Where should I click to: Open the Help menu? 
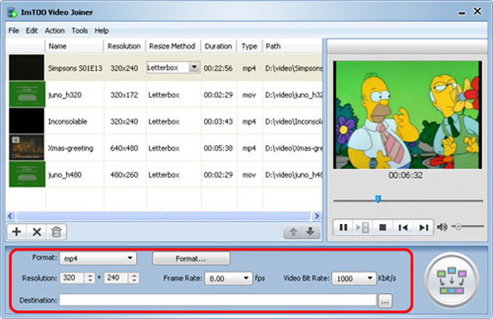coord(102,30)
